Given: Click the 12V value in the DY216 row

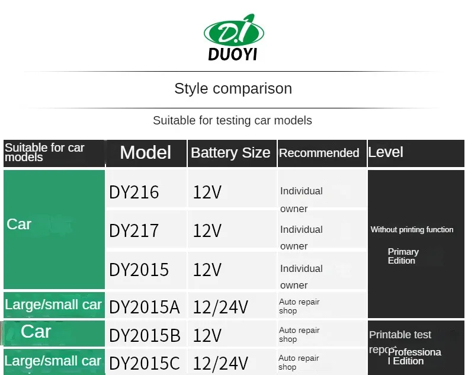Looking at the screenshot, I should click(207, 192).
